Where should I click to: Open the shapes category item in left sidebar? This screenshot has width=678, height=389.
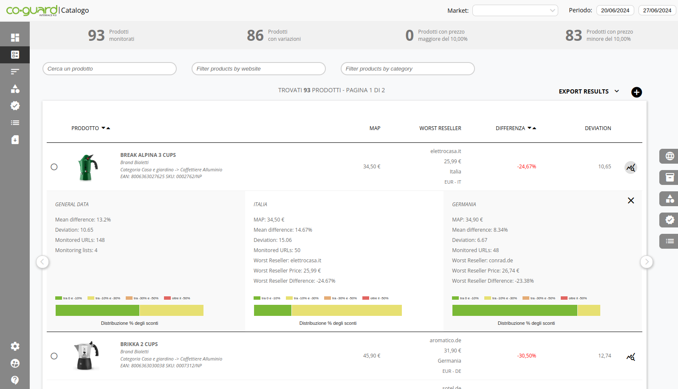pyautogui.click(x=15, y=89)
